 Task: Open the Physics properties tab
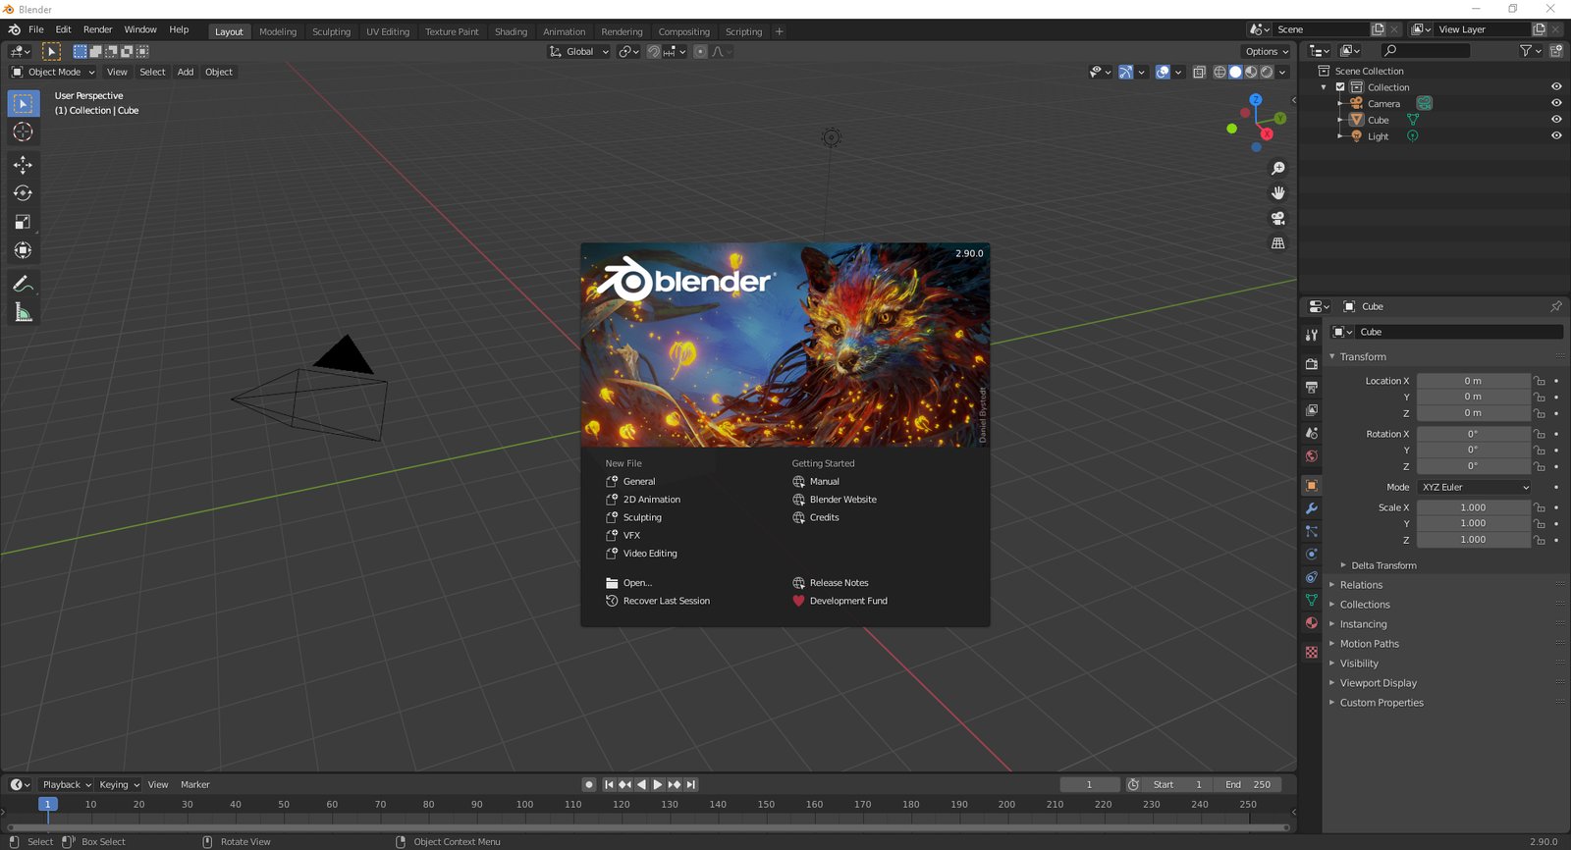[1311, 555]
